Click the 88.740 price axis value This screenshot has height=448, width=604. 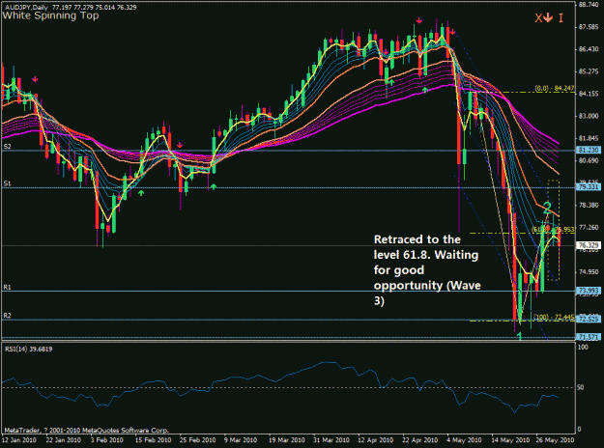click(x=589, y=5)
